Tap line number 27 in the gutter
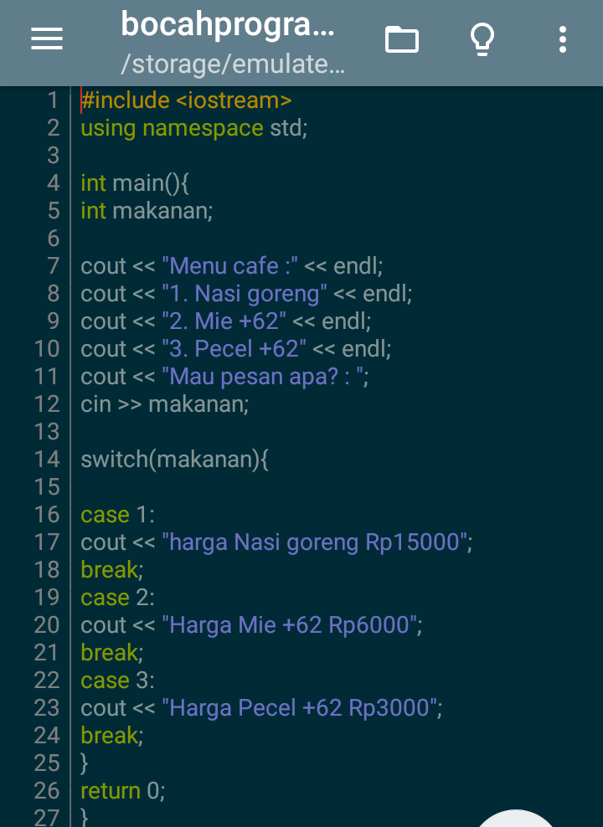 52,816
